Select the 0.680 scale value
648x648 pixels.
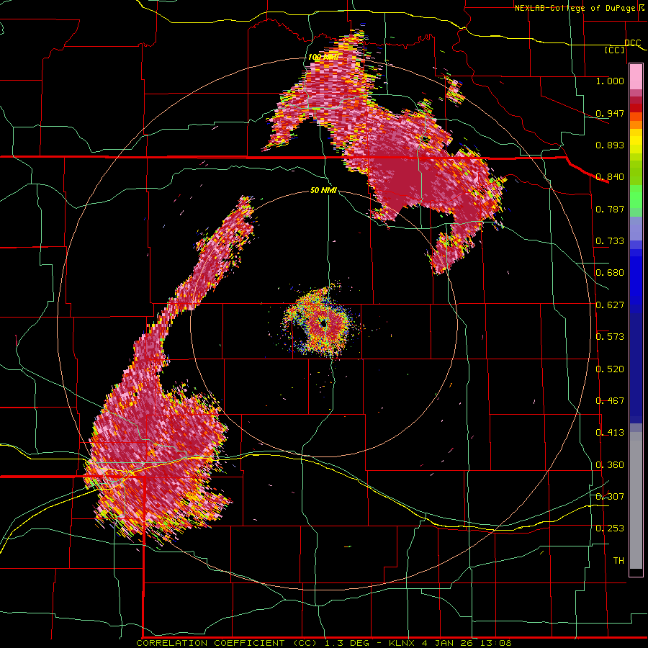(x=610, y=273)
